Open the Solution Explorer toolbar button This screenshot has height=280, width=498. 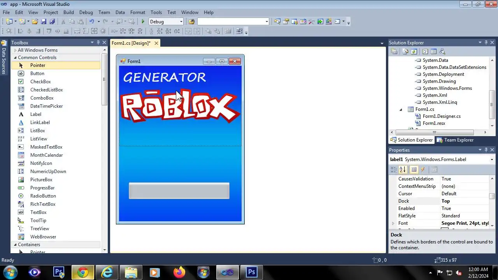[x=277, y=22]
